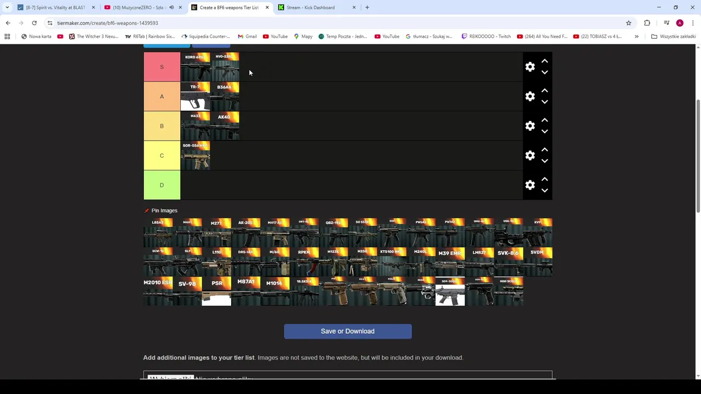Viewport: 701px width, 394px height.
Task: Mute the MuzyczneZERO tab audio icon
Action: point(171,8)
